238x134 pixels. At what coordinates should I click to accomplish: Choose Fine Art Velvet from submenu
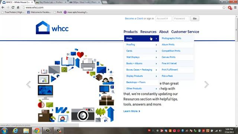pyautogui.click(x=177, y=63)
